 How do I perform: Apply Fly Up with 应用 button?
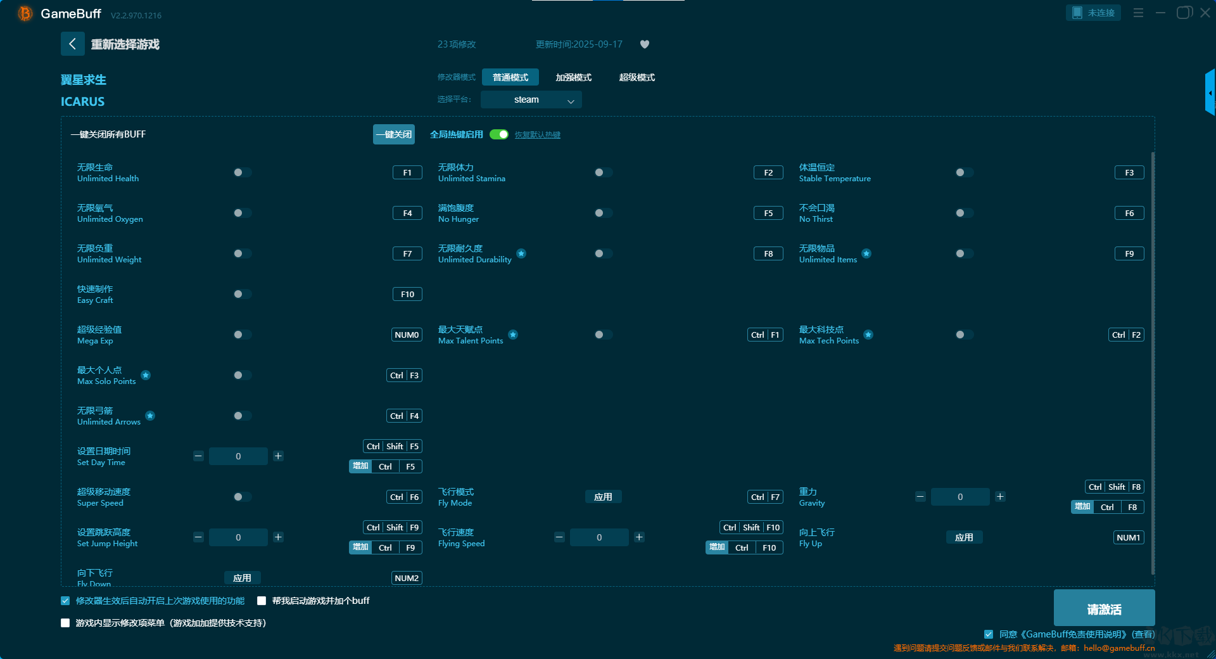tap(964, 537)
